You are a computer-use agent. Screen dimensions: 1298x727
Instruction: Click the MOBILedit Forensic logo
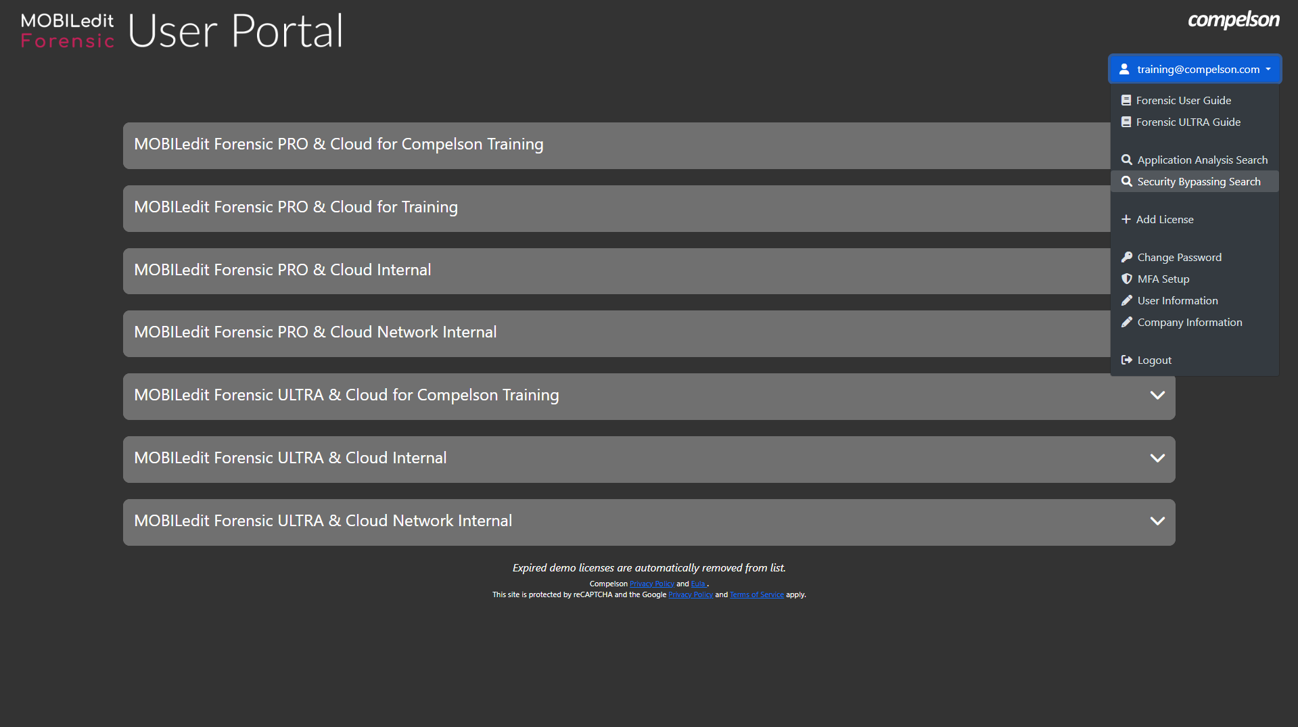click(x=67, y=31)
